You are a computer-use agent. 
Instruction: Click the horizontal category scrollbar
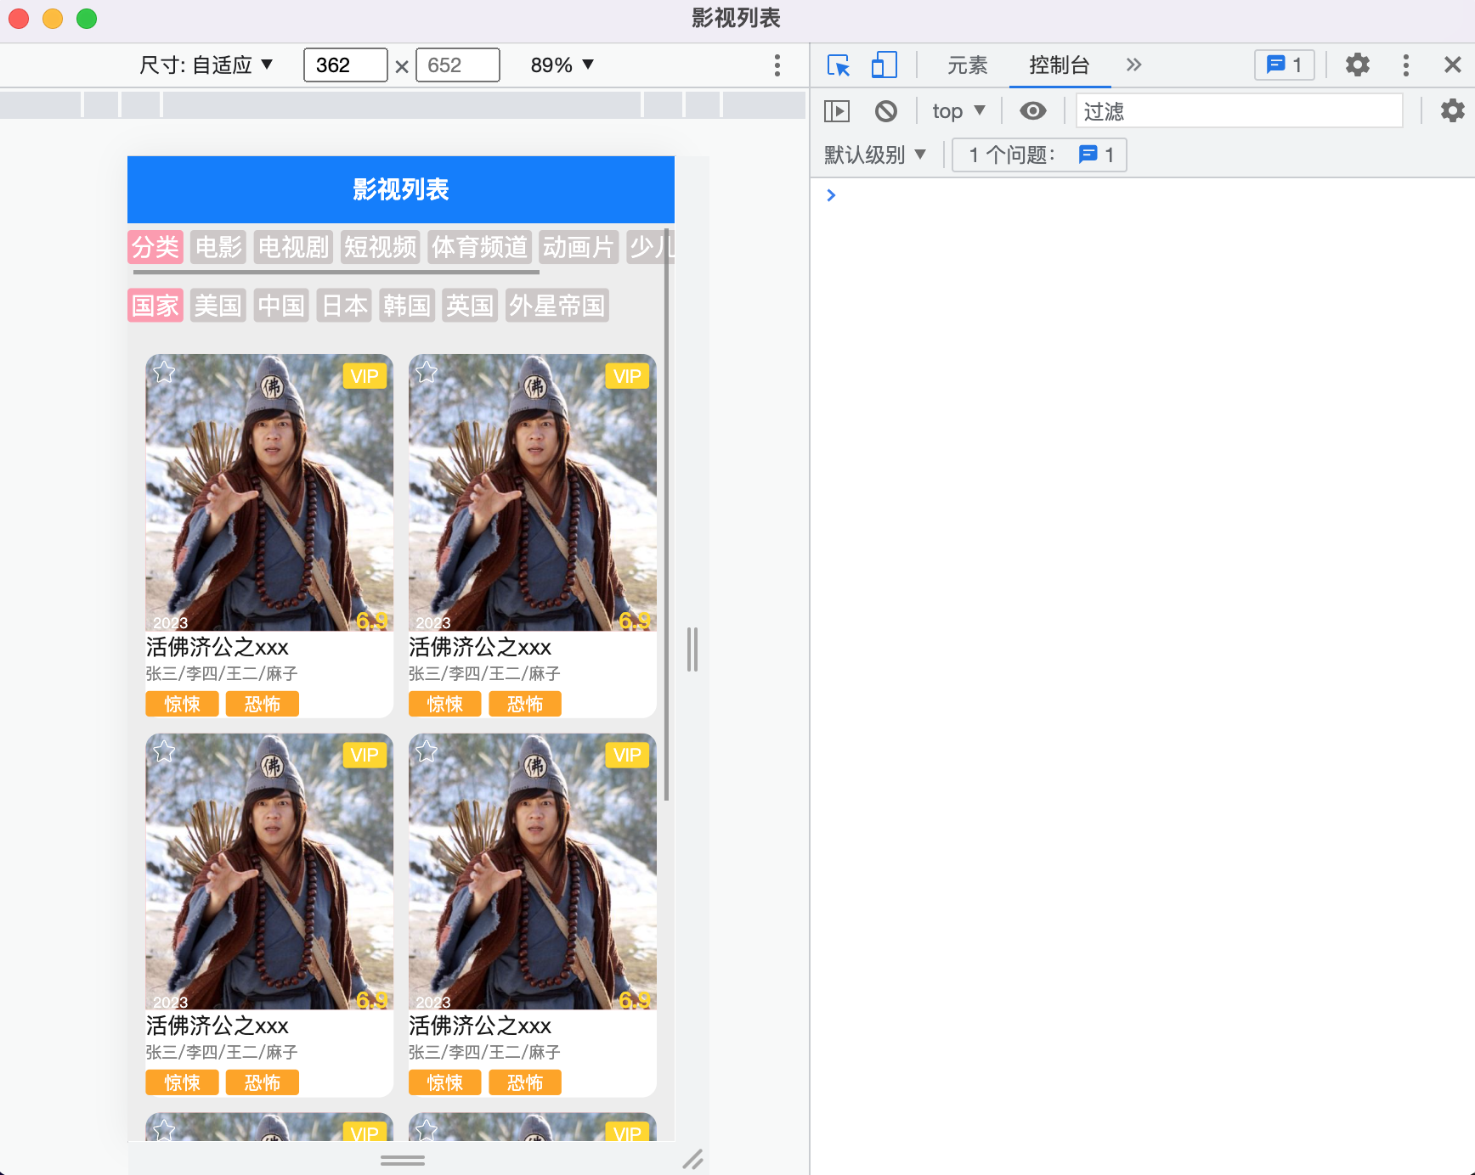(336, 273)
